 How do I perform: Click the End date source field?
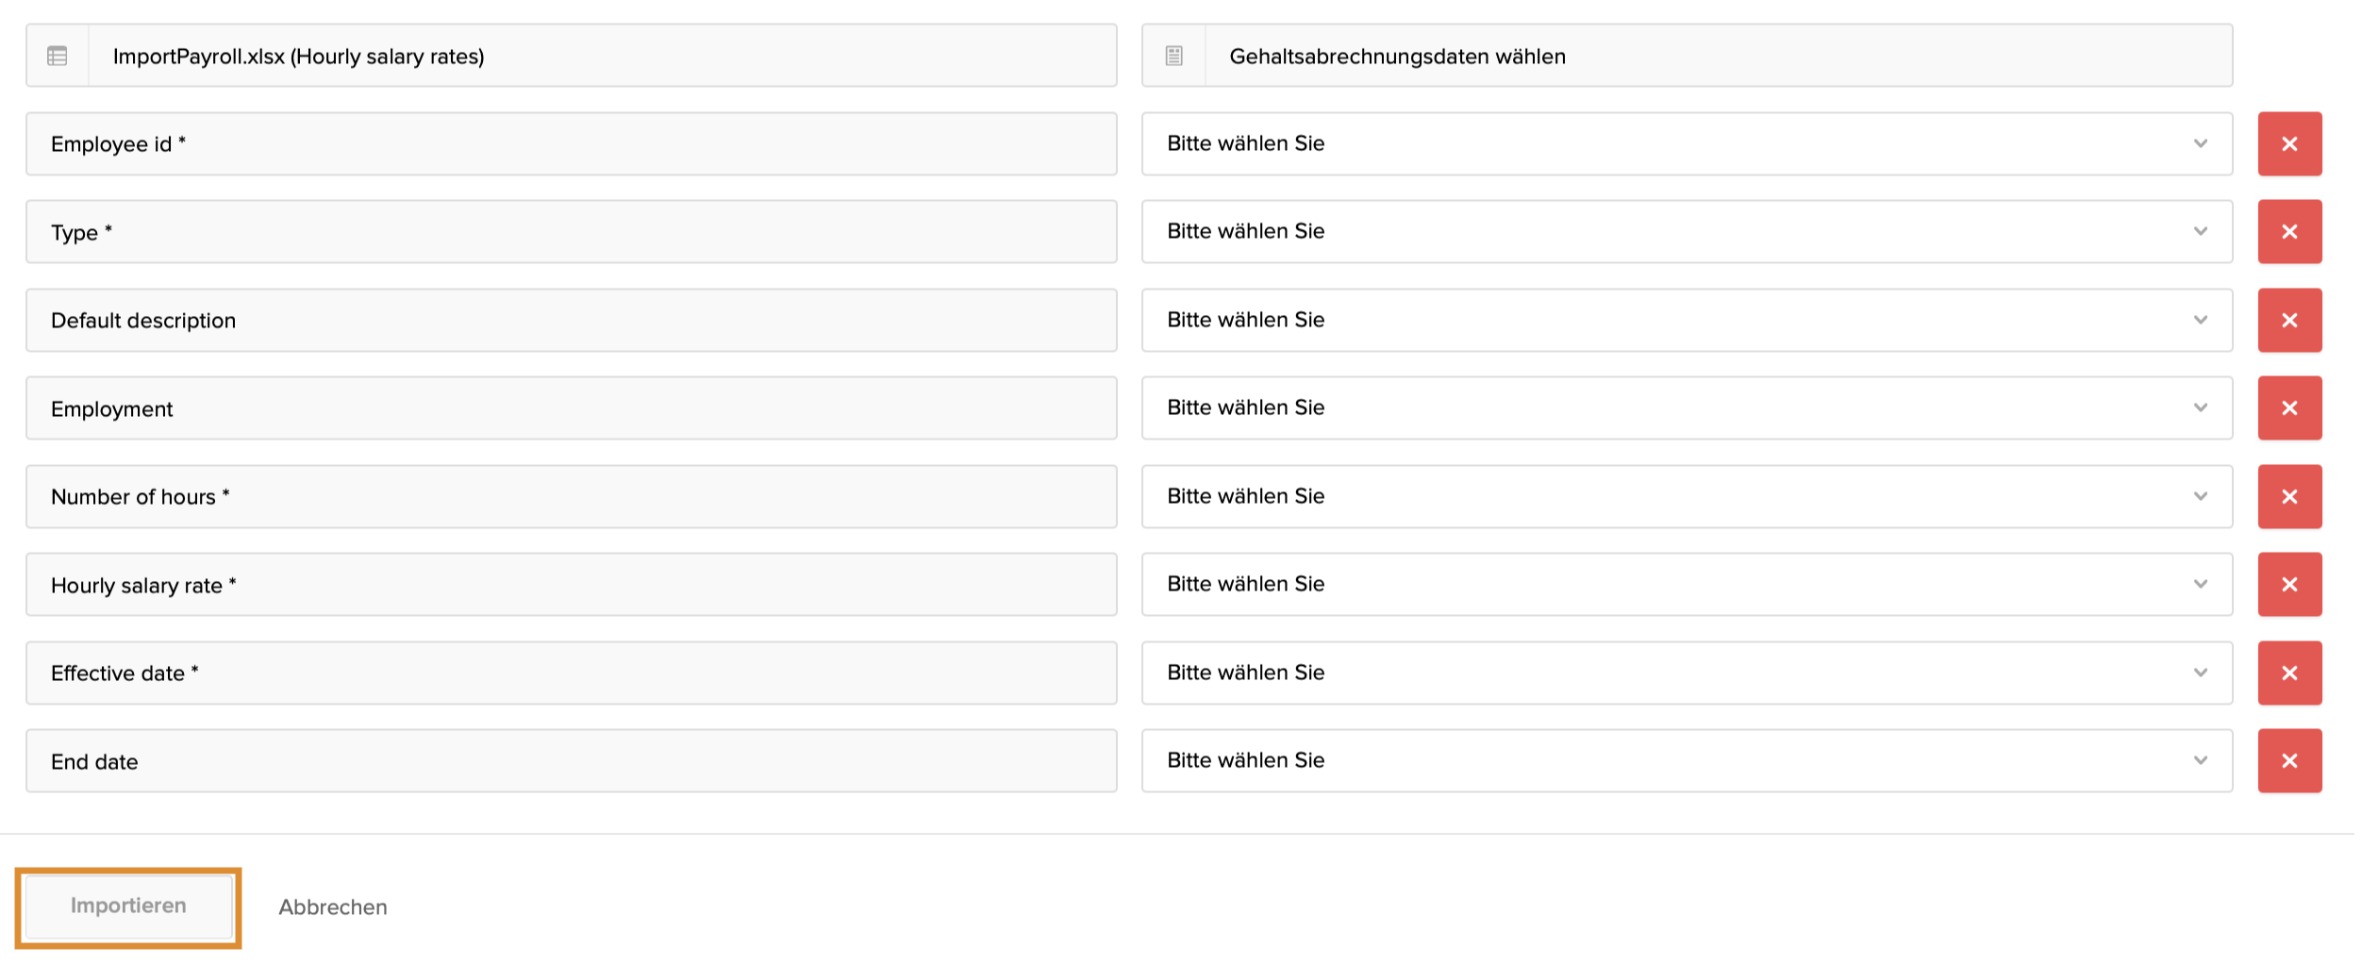tap(571, 761)
